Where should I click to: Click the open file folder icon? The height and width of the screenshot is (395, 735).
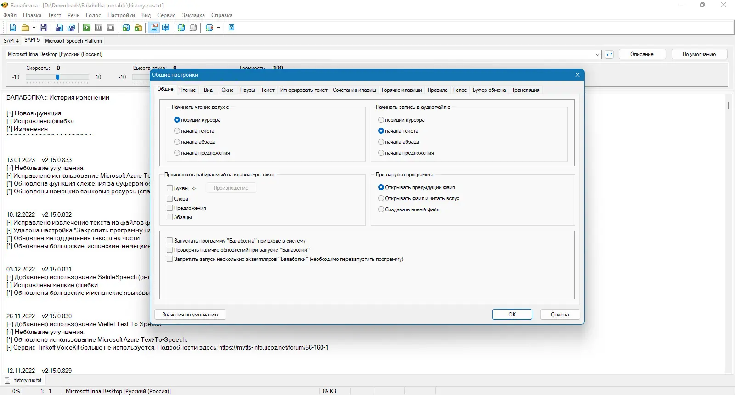25,28
